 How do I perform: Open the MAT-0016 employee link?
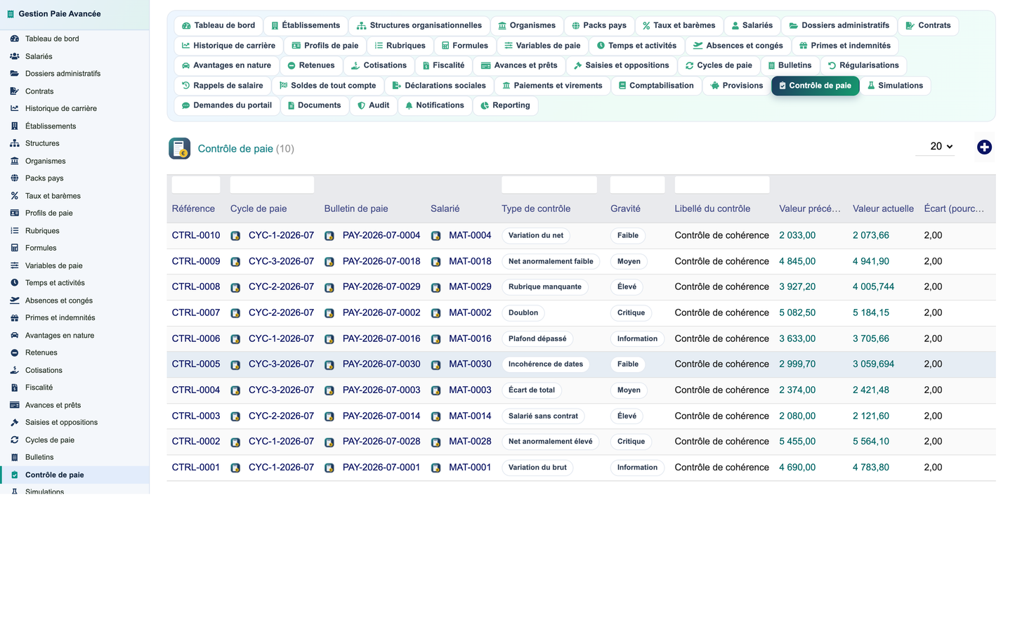point(470,338)
